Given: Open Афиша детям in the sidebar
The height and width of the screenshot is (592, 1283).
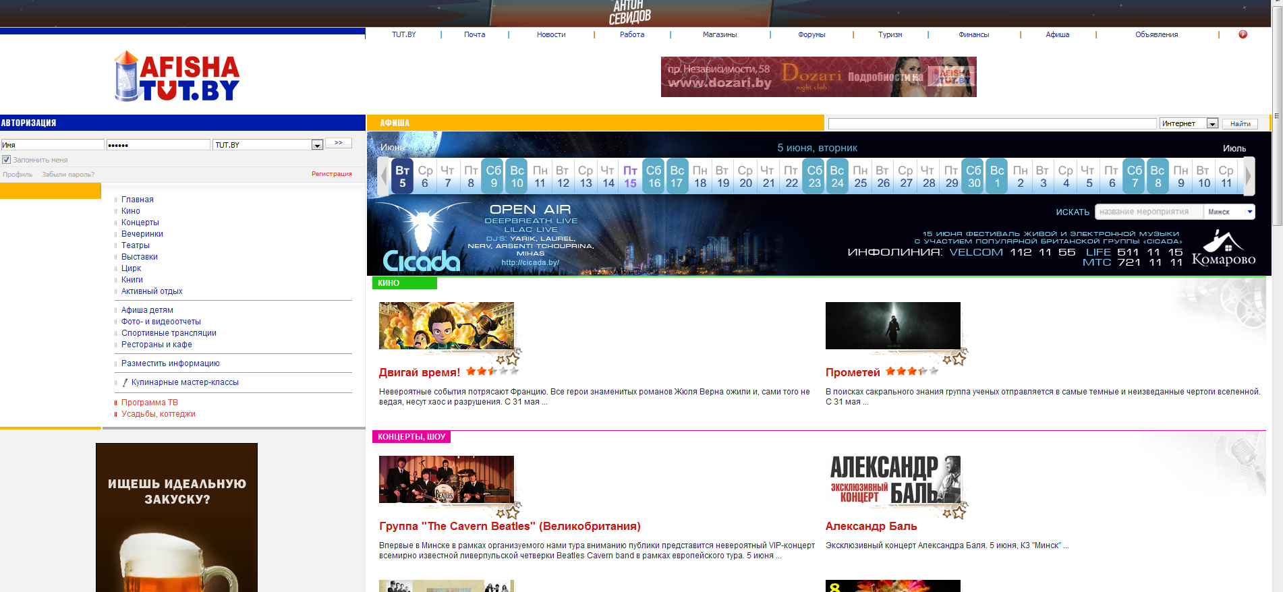Looking at the screenshot, I should (x=147, y=310).
